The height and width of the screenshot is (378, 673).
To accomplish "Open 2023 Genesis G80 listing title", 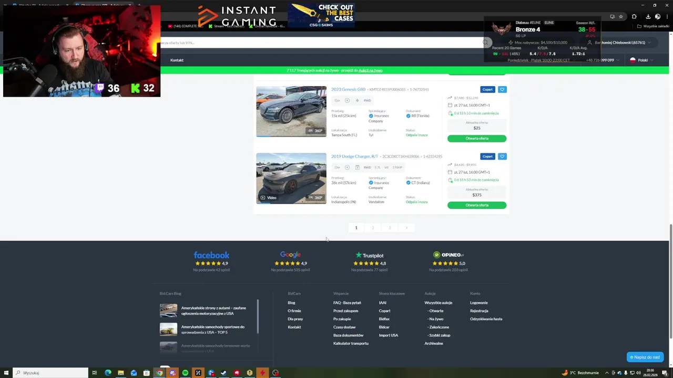I will [x=348, y=89].
